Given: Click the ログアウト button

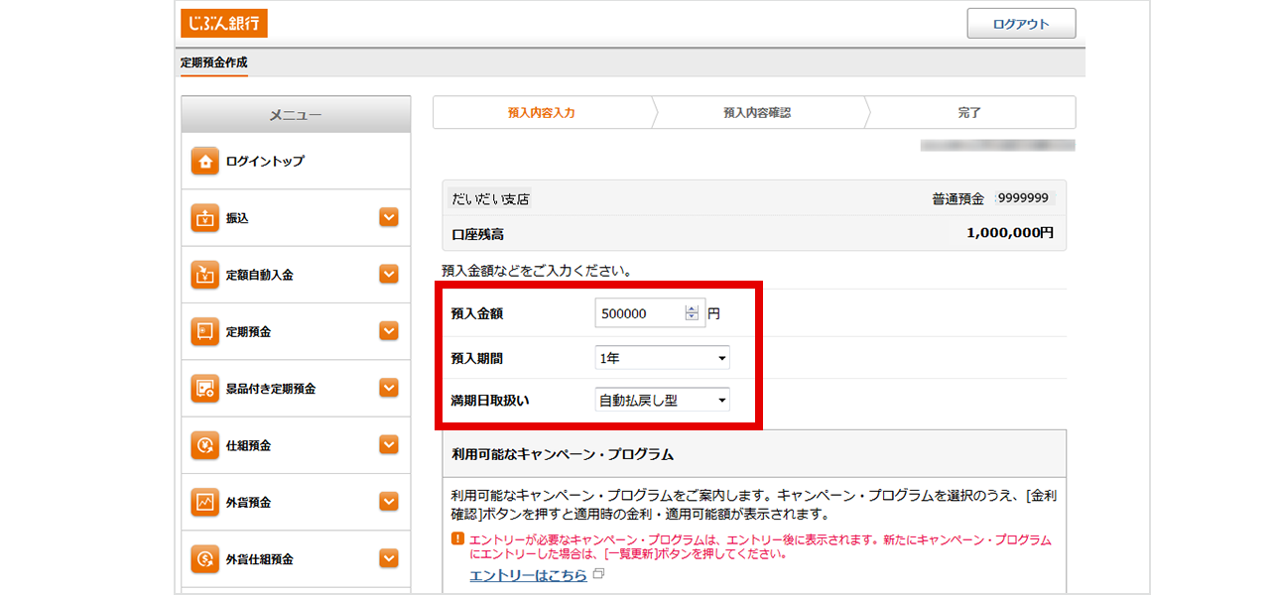Looking at the screenshot, I should point(1020,24).
